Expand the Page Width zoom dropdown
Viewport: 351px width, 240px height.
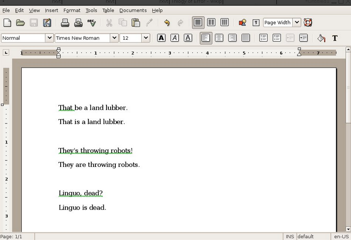tap(296, 23)
